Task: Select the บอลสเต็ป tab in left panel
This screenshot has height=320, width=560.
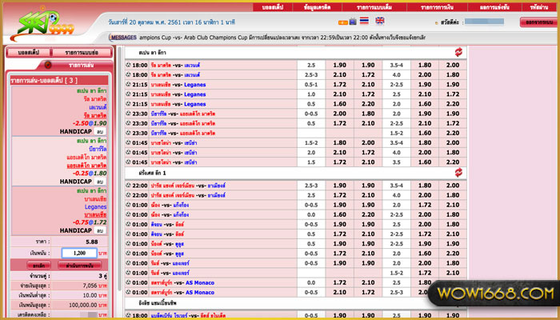Action: click(x=26, y=52)
